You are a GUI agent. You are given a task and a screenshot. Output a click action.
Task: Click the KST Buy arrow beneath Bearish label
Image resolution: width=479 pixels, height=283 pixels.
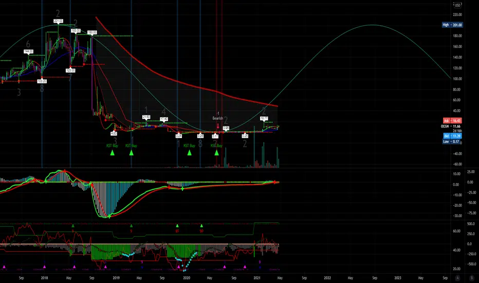click(x=216, y=152)
